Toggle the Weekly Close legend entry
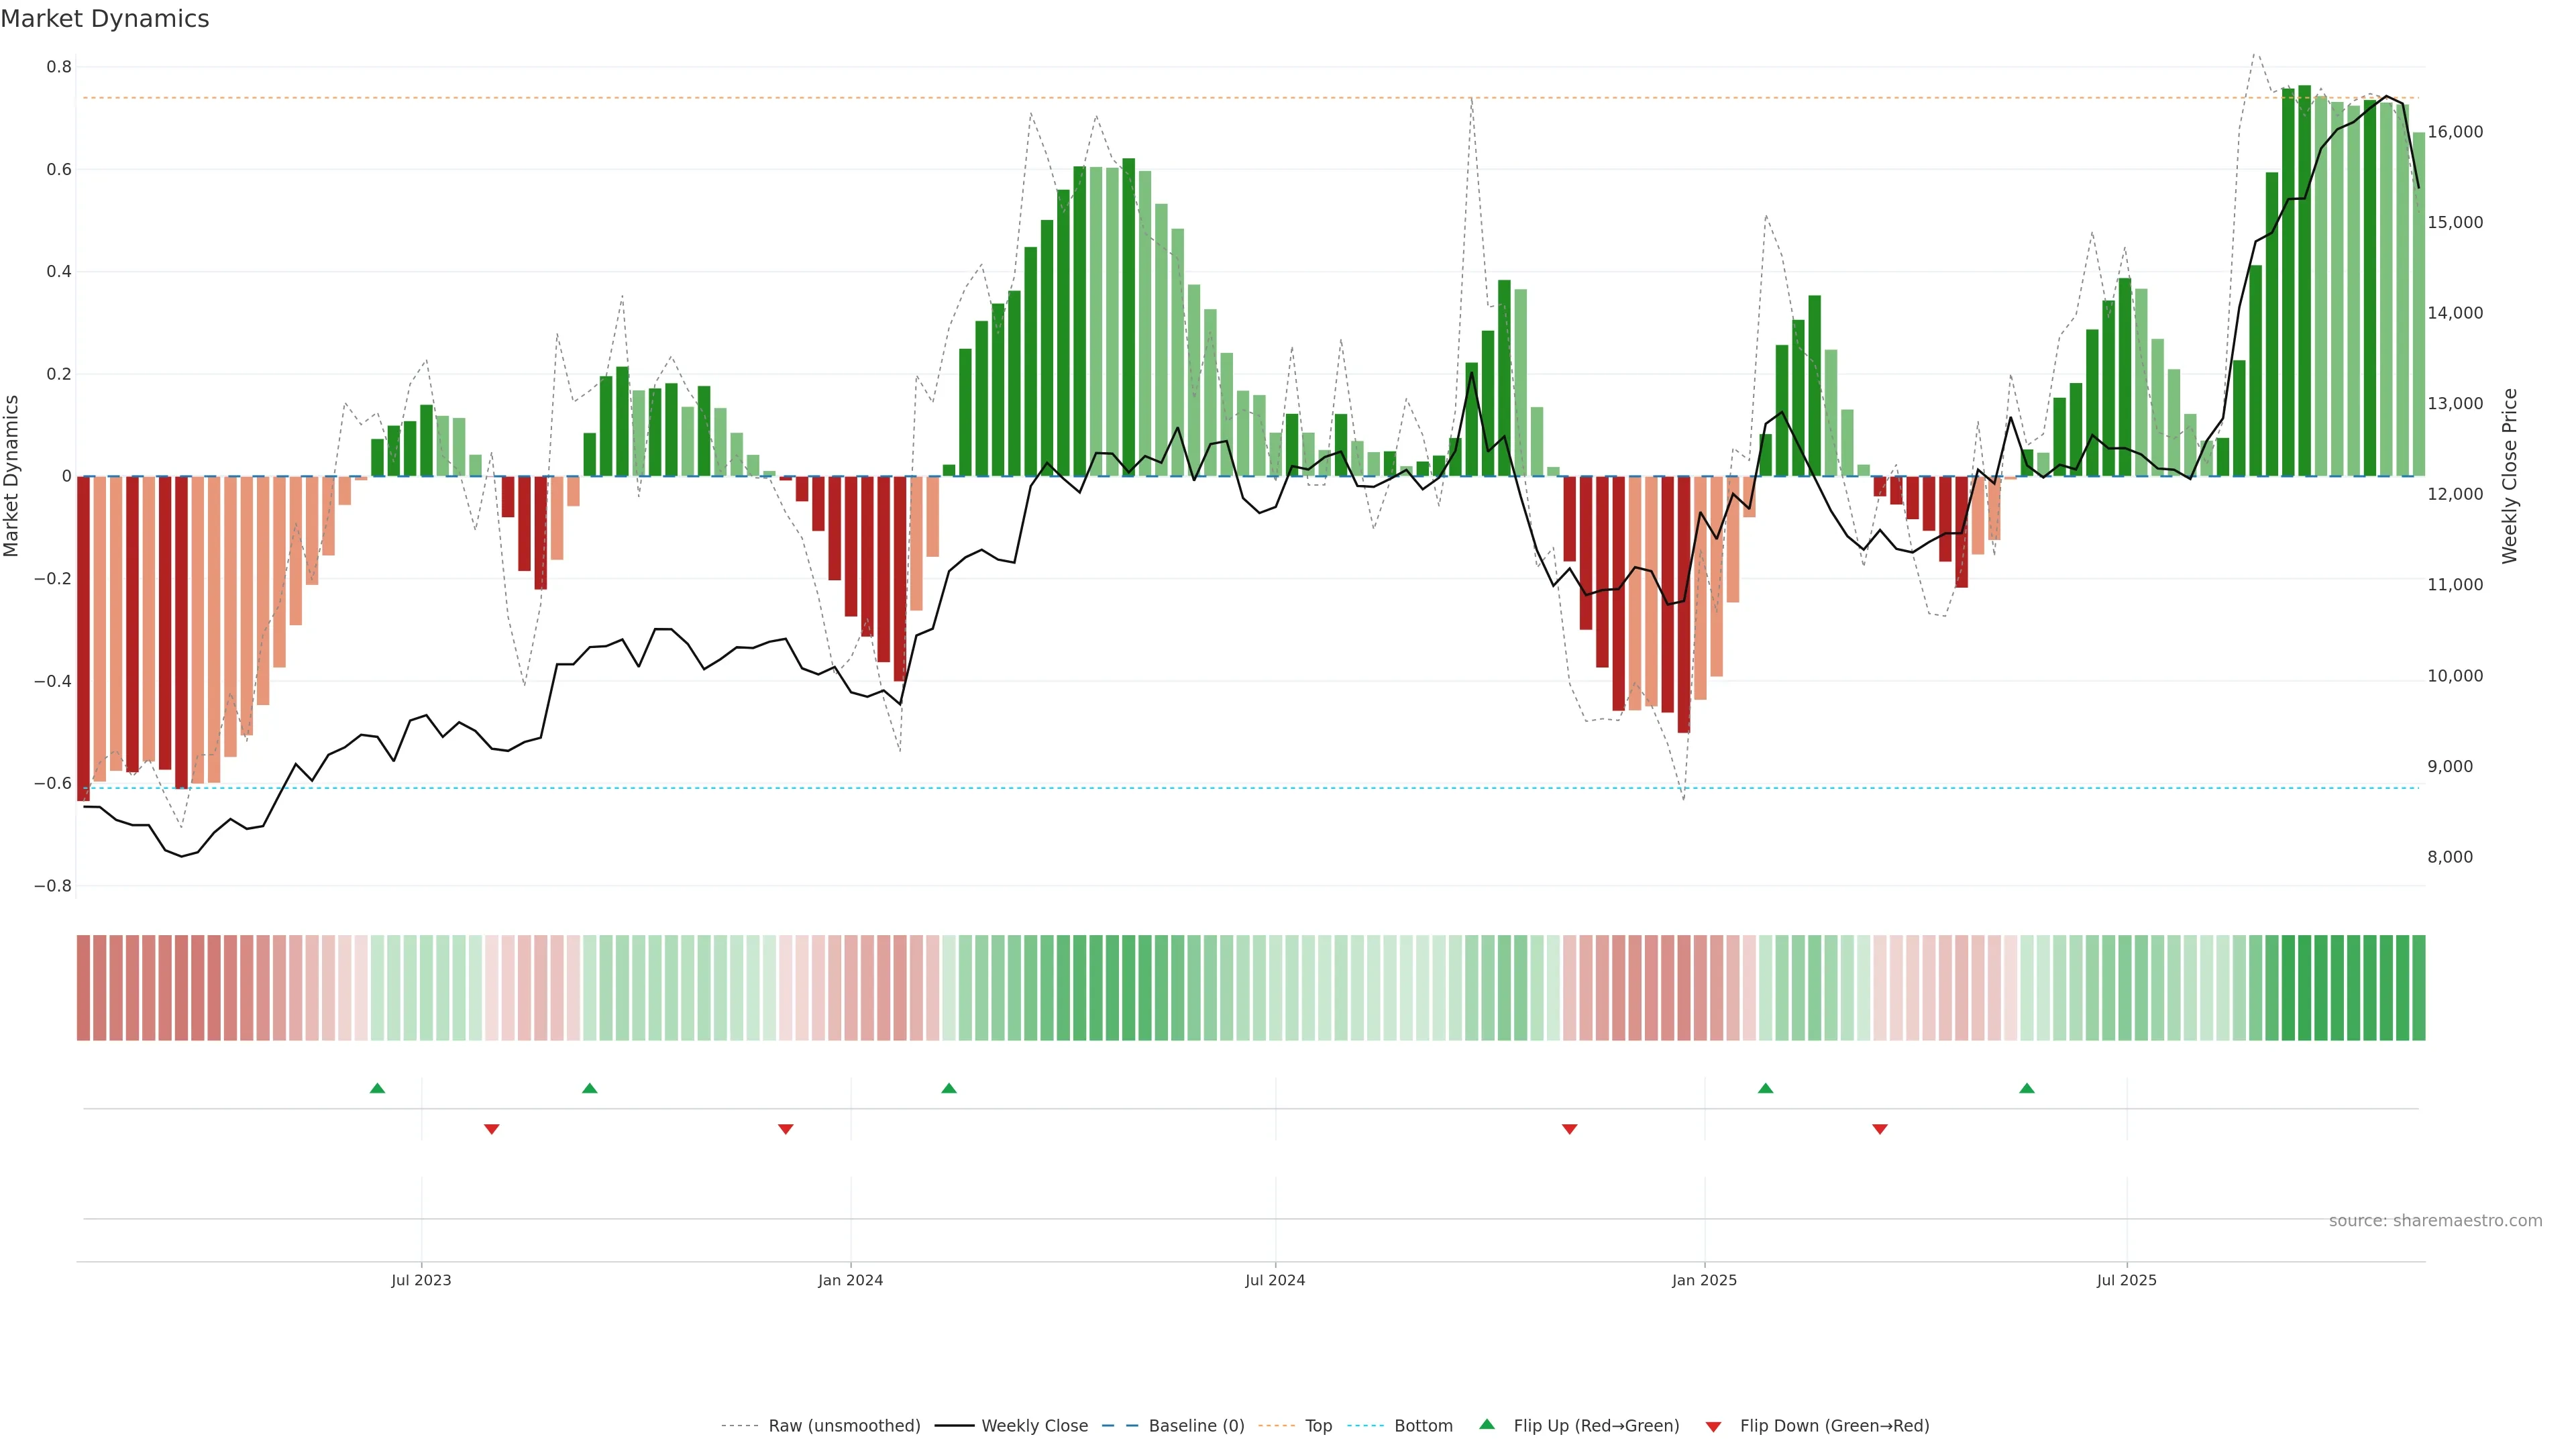This screenshot has height=1449, width=2576. pos(1034,1425)
